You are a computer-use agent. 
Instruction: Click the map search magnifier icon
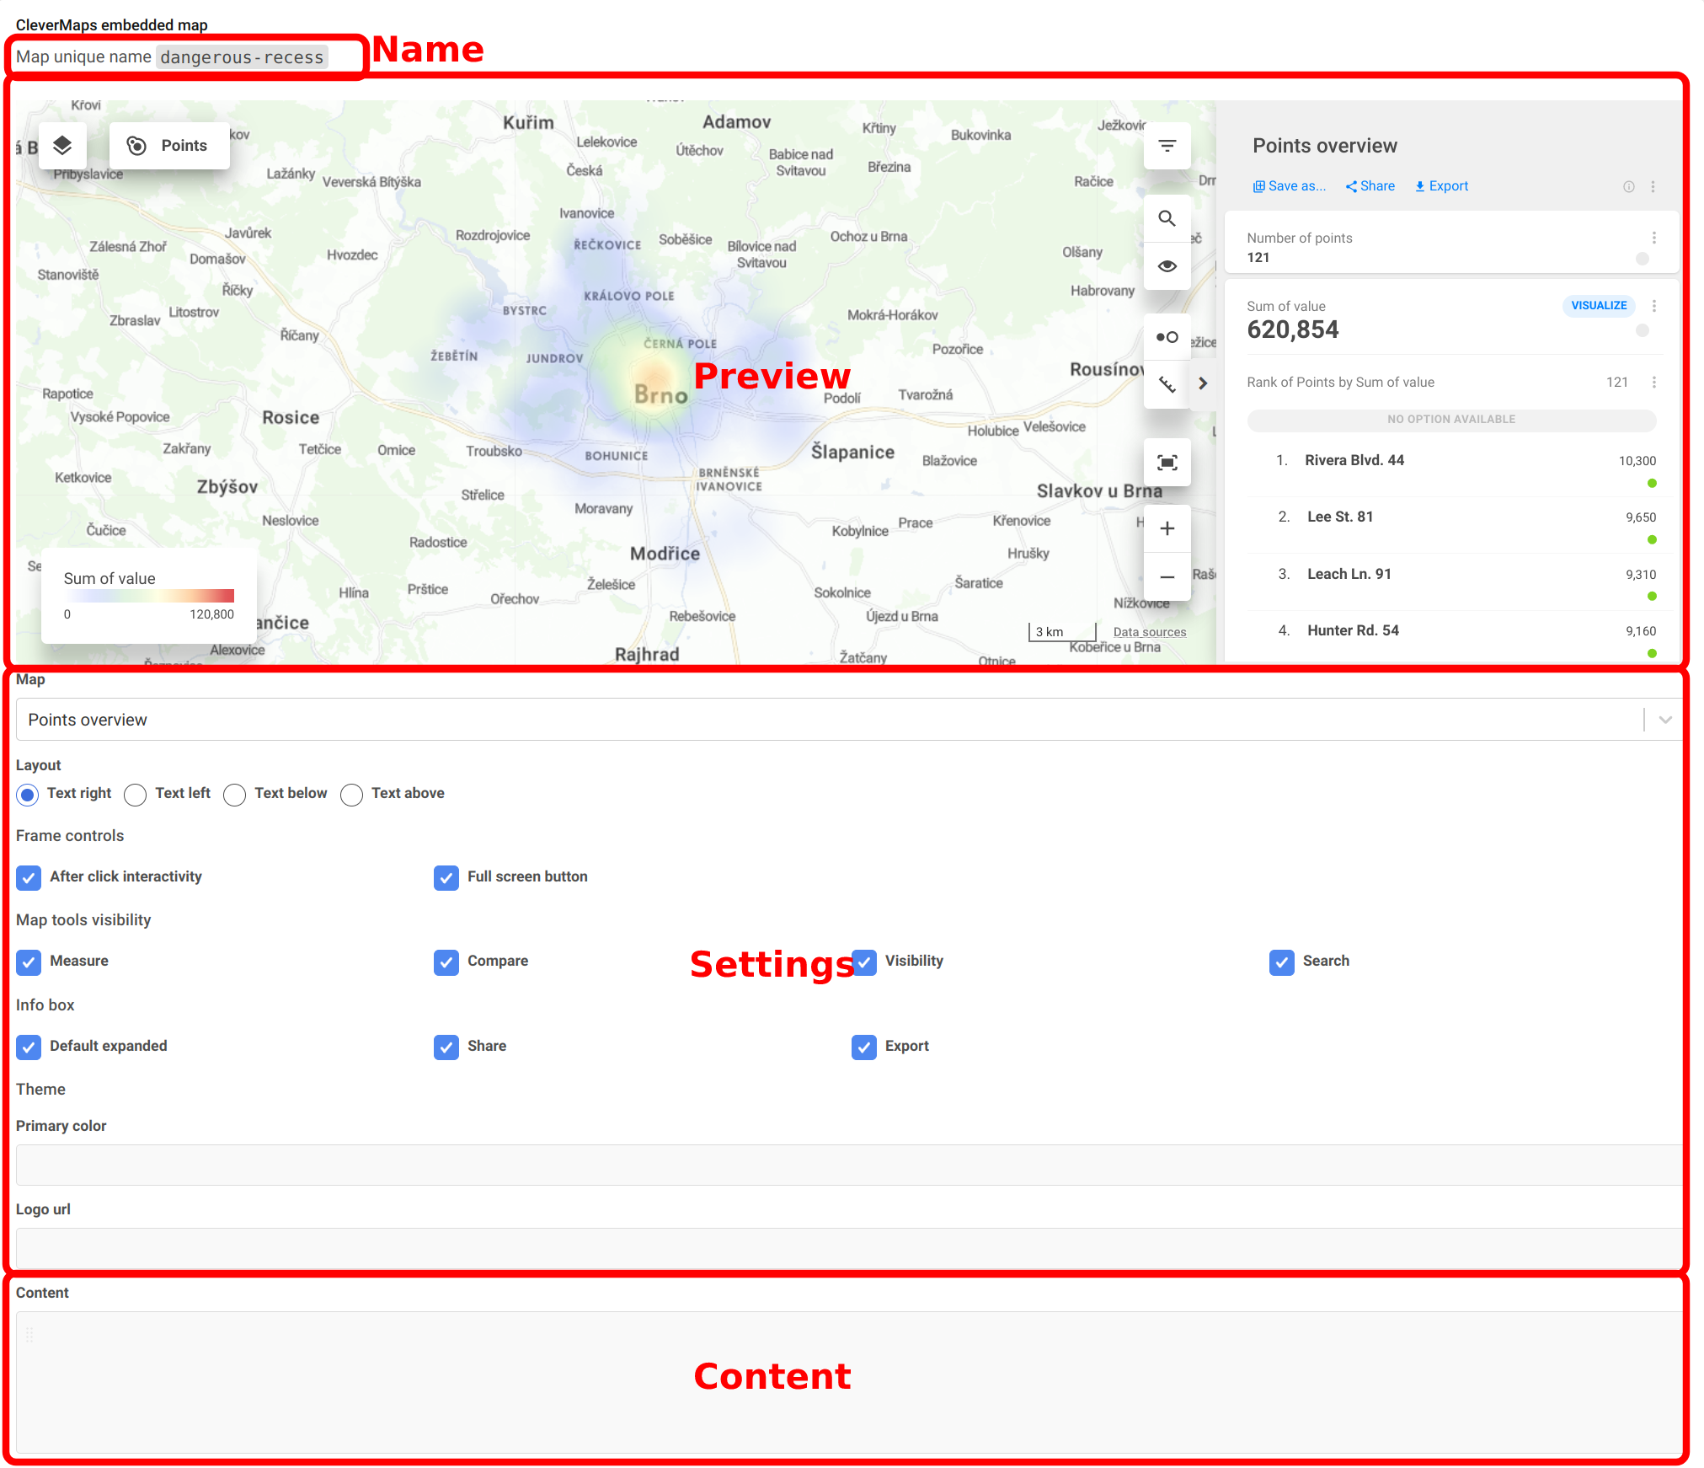pos(1167,219)
